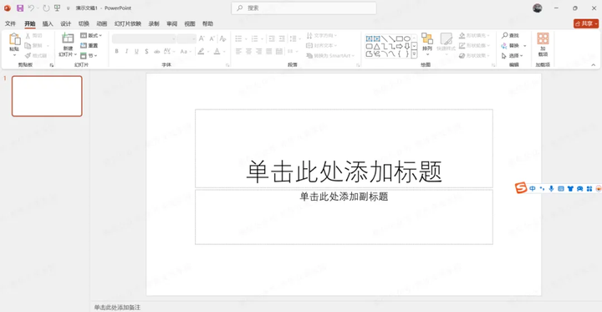Viewport: 602px width, 312px height.
Task: Toggle Italic (I) formatting
Action: [127, 51]
